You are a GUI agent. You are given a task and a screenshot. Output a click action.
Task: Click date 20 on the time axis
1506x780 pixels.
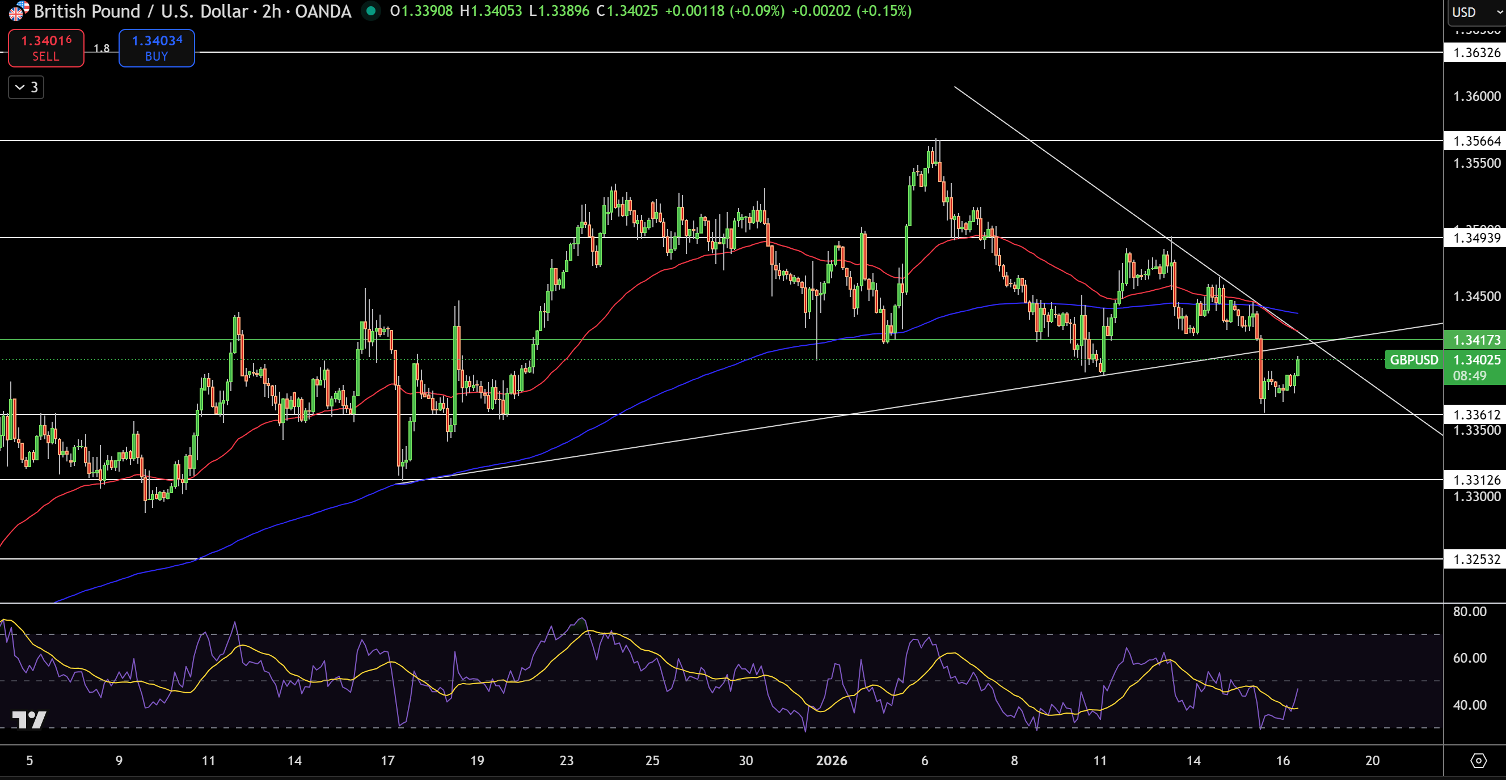click(1372, 761)
